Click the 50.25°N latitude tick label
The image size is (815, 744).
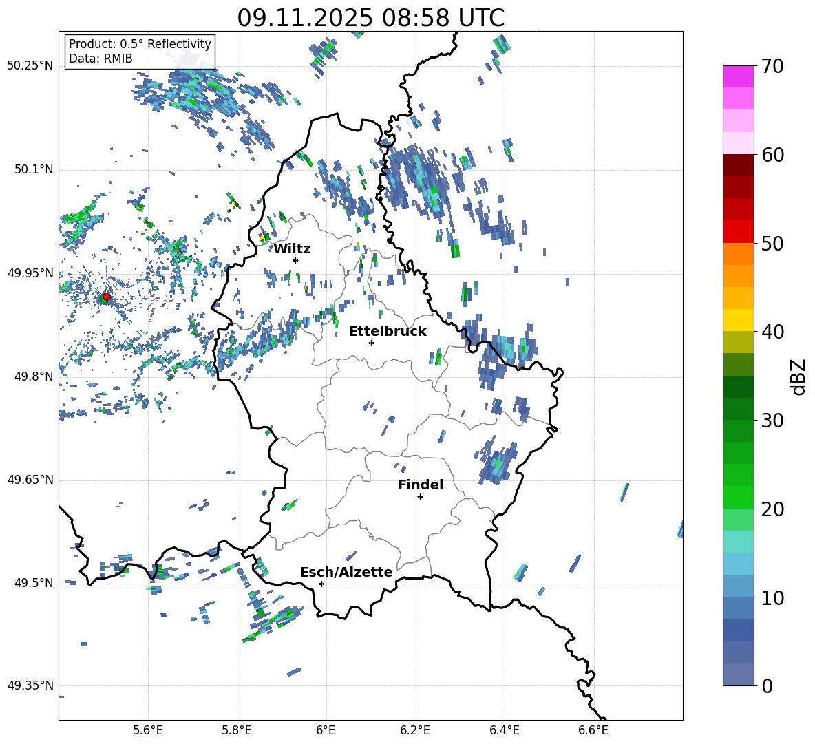[x=30, y=65]
